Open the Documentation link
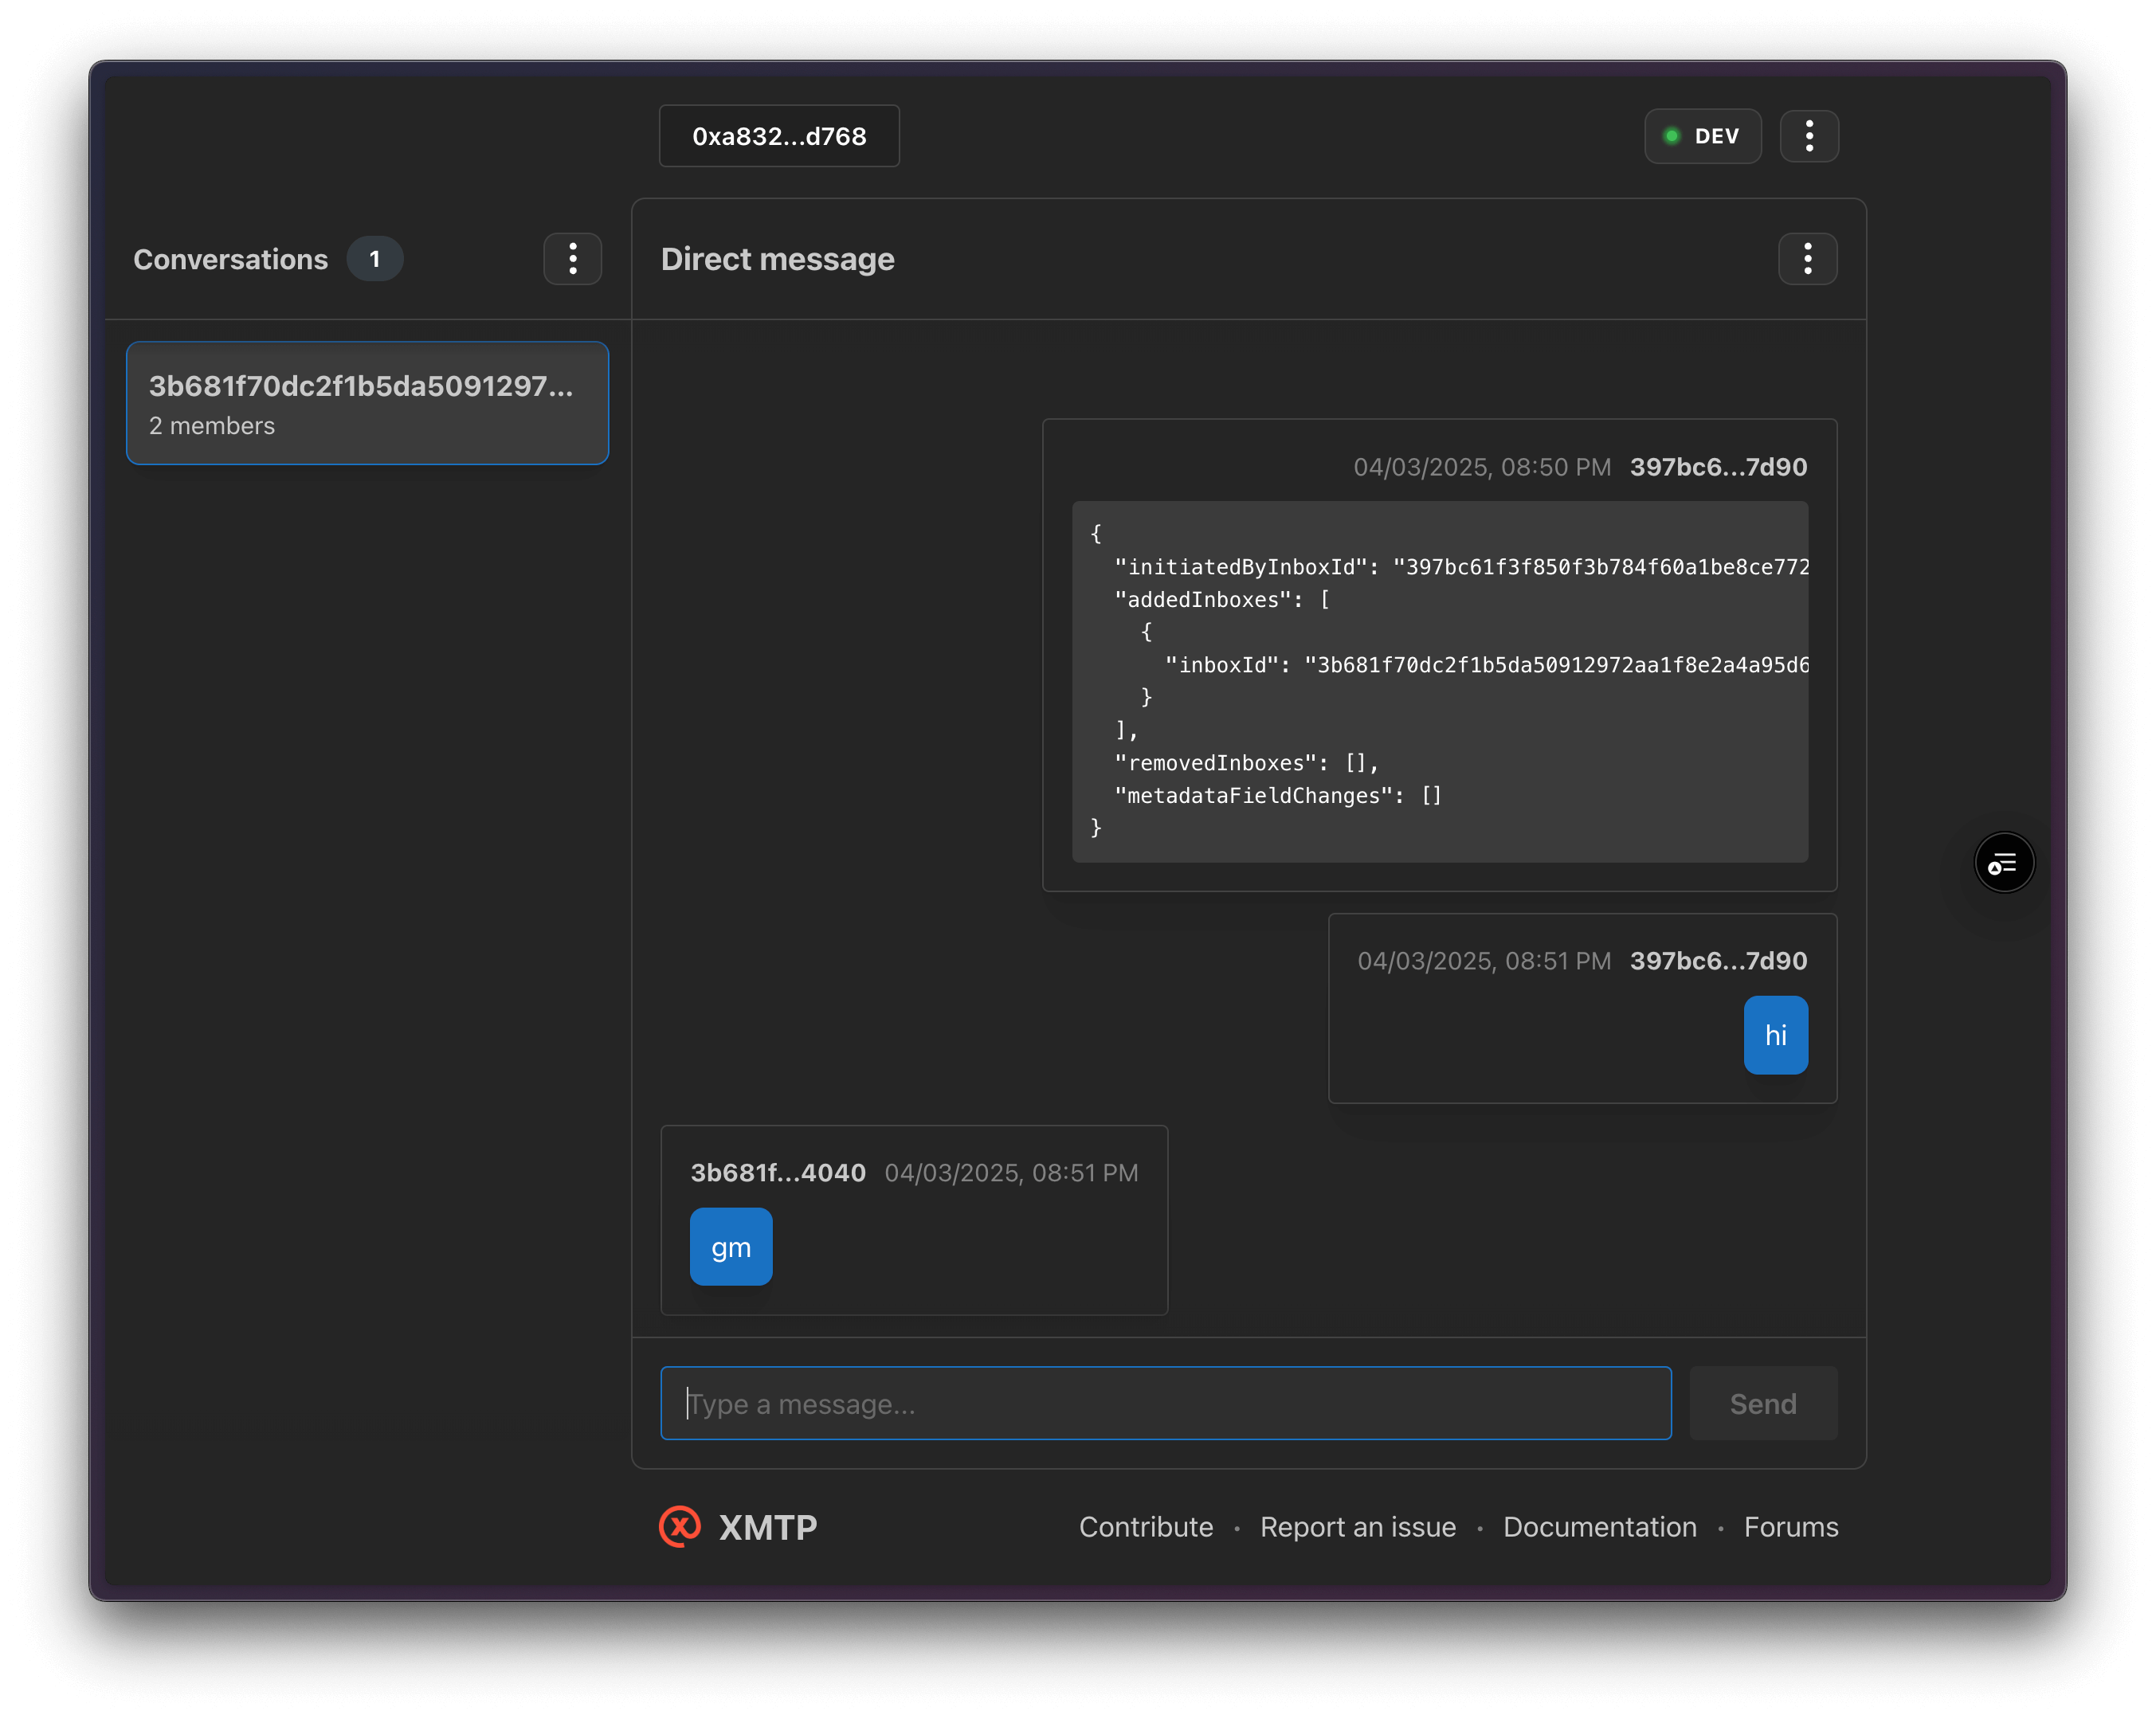This screenshot has width=2156, height=1719. tap(1599, 1527)
